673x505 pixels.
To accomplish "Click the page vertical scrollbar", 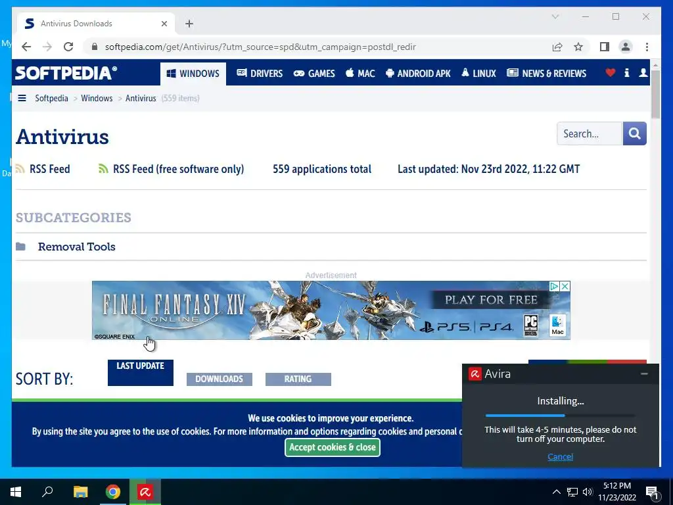I will [x=655, y=95].
